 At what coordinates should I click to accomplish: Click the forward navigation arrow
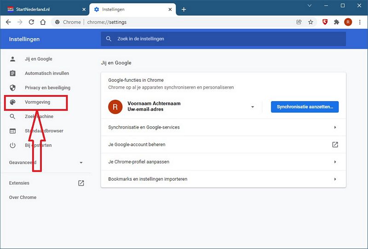tap(20, 22)
